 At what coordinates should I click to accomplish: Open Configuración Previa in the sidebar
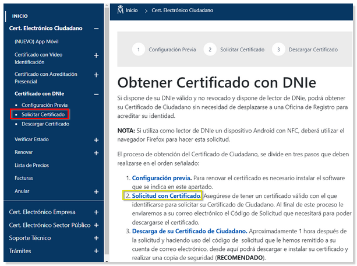[40, 105]
